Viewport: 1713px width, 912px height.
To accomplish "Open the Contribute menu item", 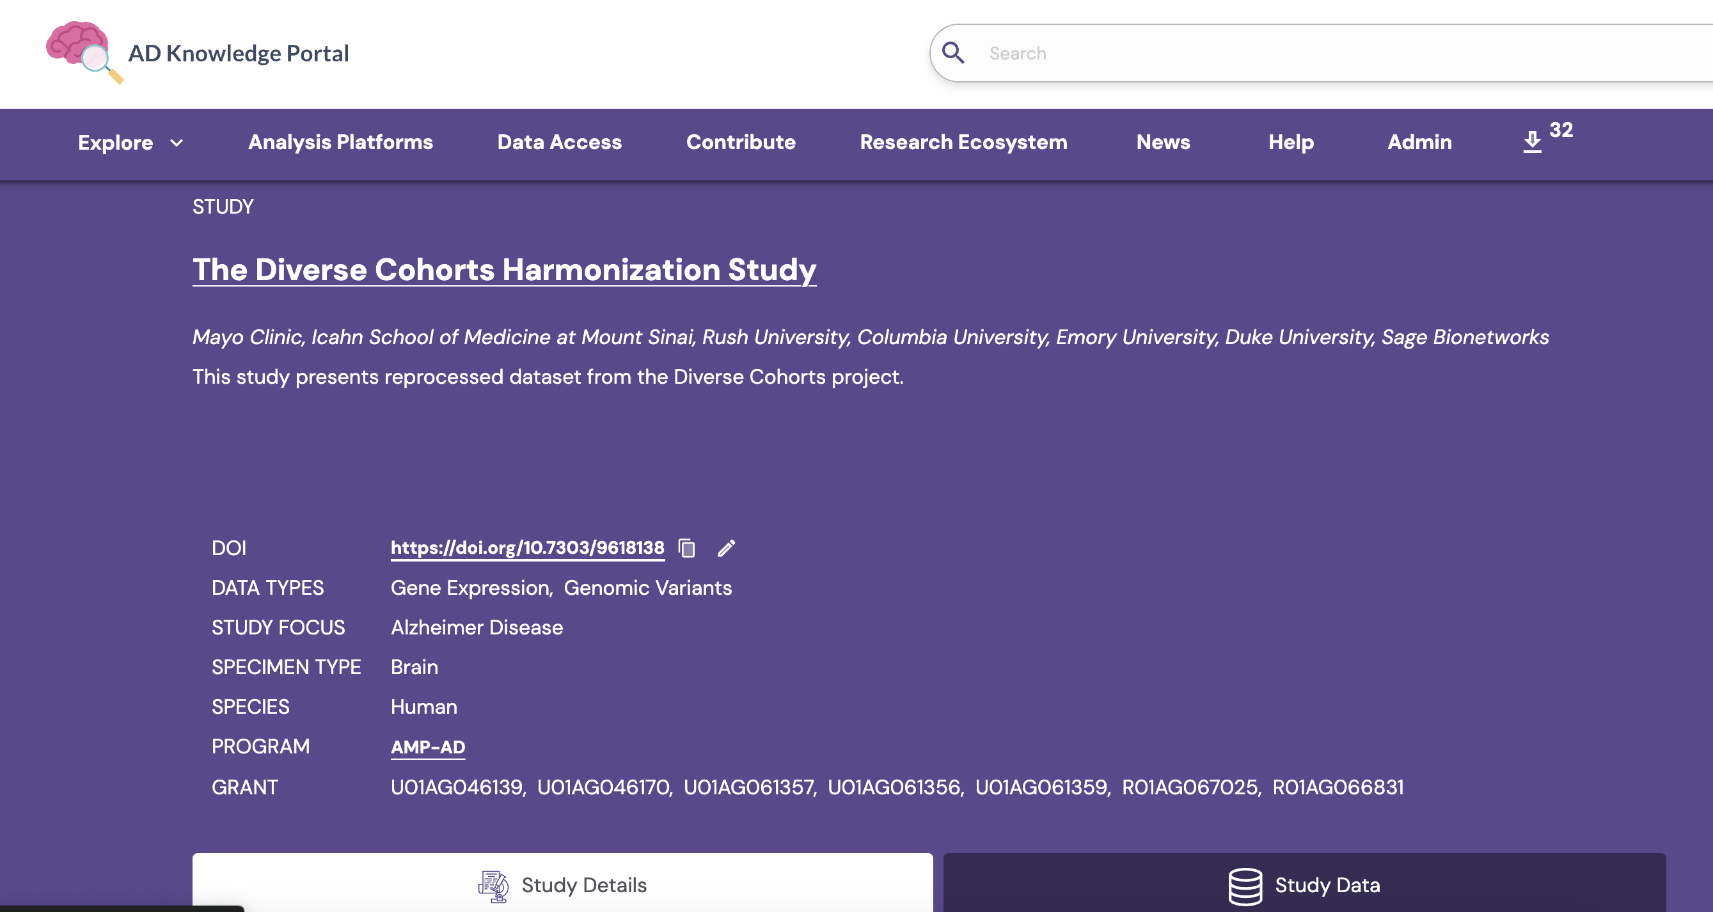I will 741,142.
